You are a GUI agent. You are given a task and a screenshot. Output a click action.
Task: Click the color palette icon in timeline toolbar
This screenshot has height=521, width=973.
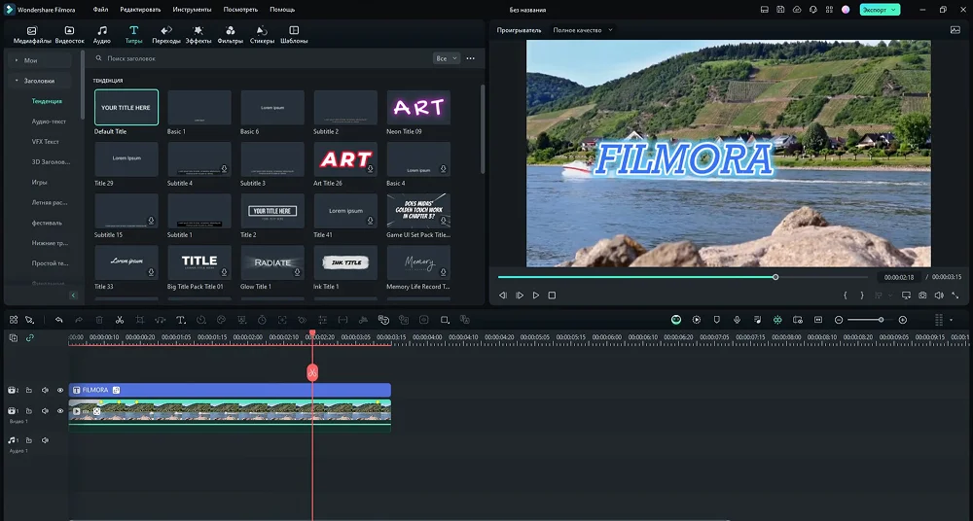[222, 320]
